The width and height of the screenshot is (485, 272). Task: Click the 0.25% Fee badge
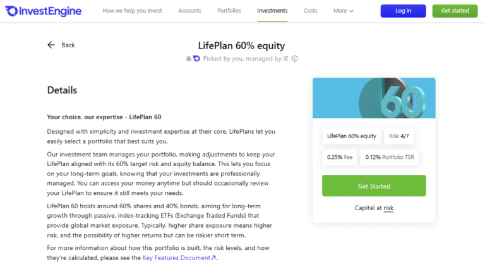[x=340, y=157]
